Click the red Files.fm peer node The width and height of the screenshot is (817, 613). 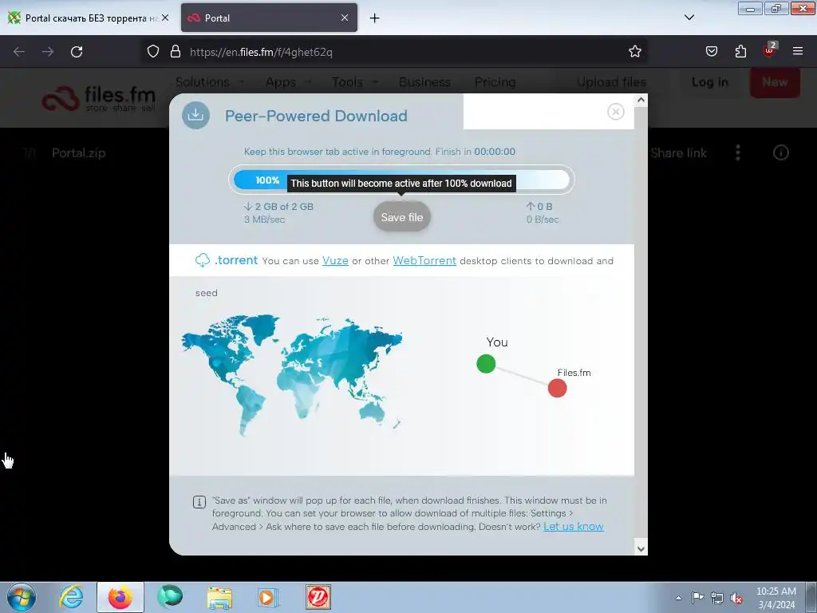click(x=557, y=388)
